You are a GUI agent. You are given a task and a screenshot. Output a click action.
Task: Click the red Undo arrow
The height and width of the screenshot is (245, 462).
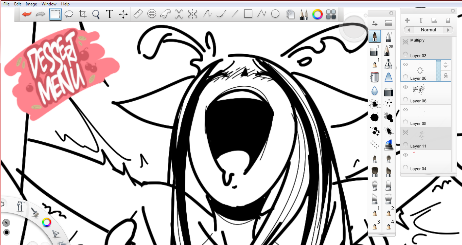click(26, 14)
